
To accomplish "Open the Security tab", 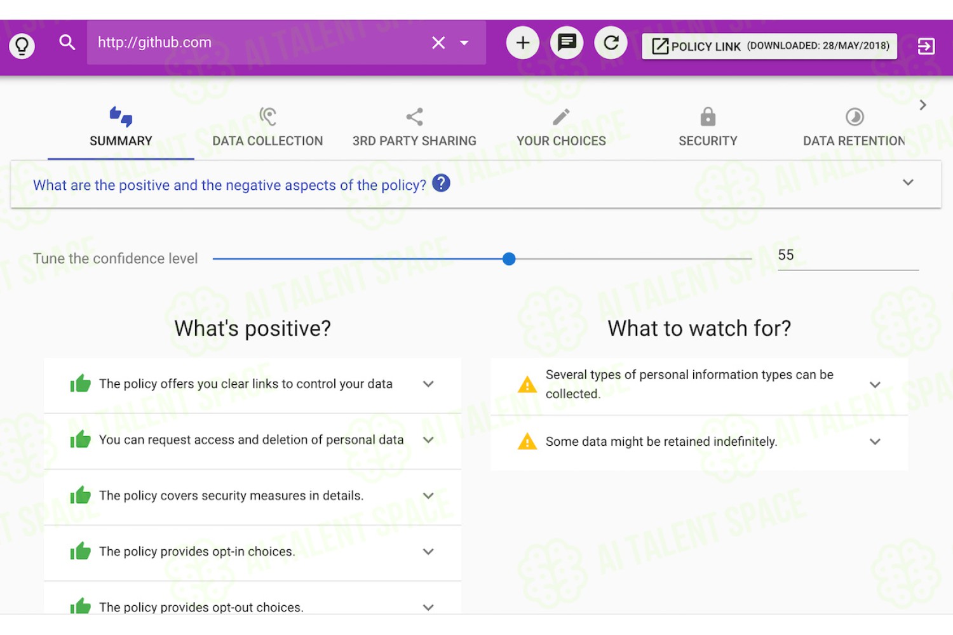I will click(x=708, y=128).
